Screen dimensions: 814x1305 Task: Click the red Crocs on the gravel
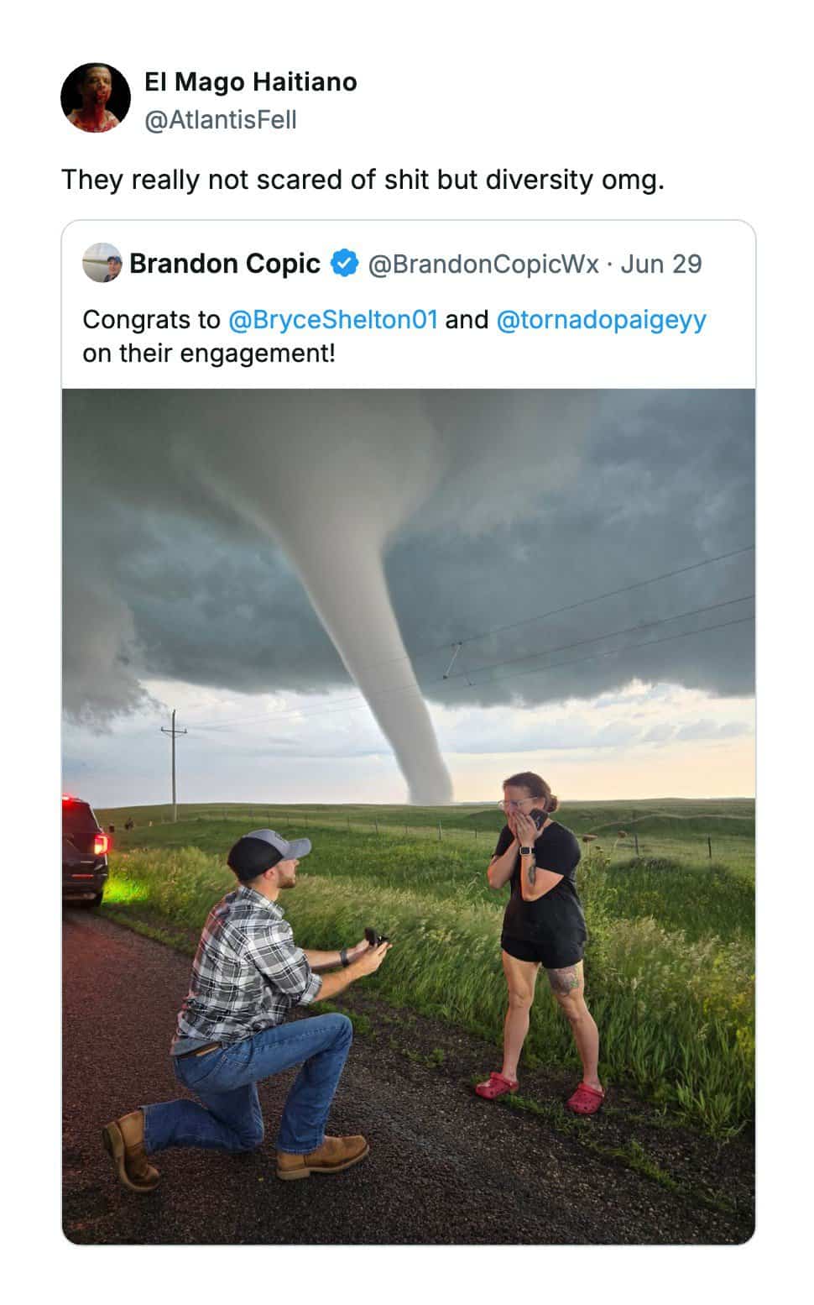(x=540, y=1092)
